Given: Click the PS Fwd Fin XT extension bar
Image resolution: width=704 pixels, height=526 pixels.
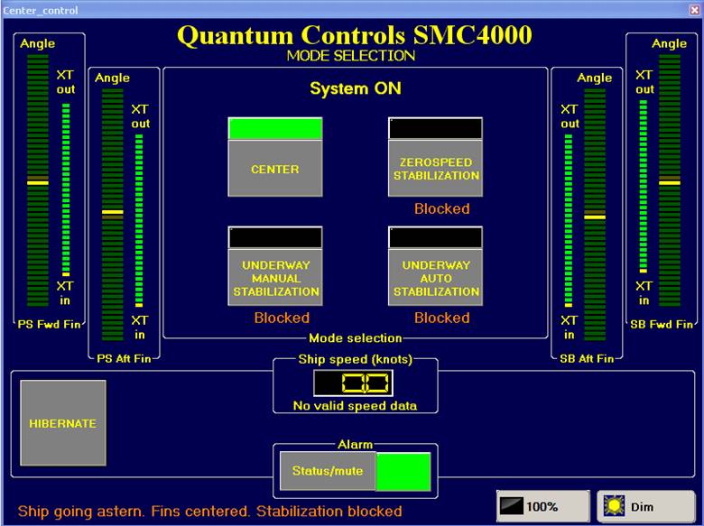Looking at the screenshot, I should (66, 189).
